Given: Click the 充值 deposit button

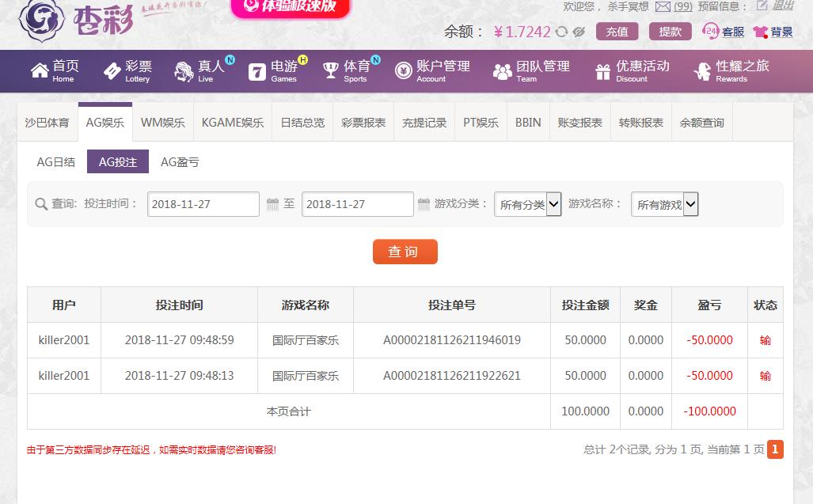Looking at the screenshot, I should coord(617,32).
